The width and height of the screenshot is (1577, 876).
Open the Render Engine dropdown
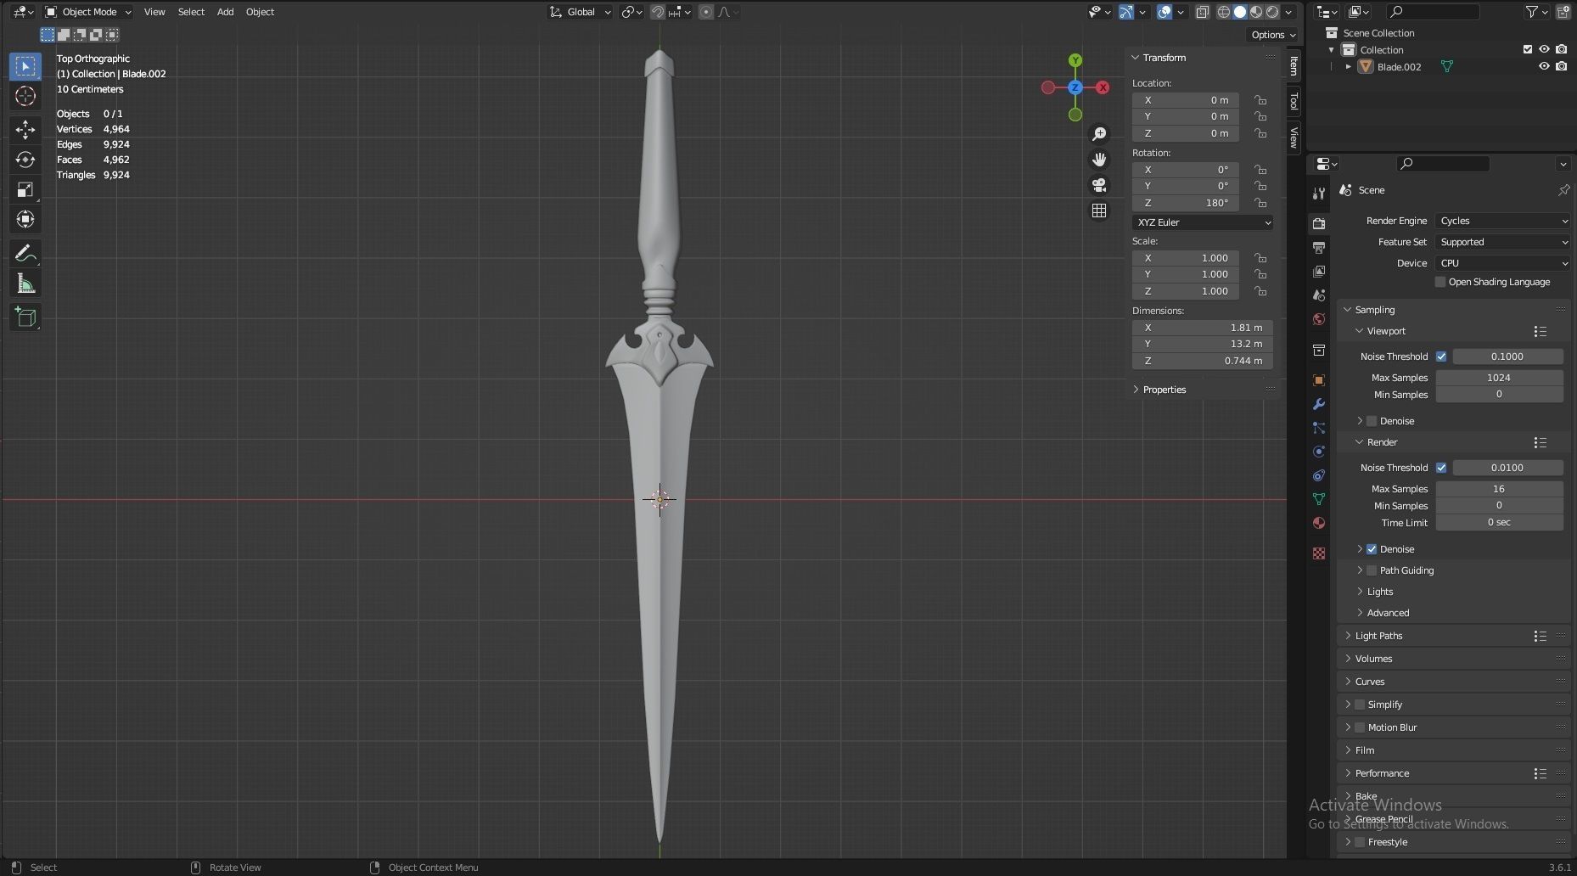tap(1502, 220)
